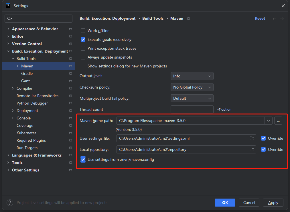Image resolution: width=290 pixels, height=212 pixels.
Task: Click project-level icon in Kubernetes row
Action: pos(70,133)
